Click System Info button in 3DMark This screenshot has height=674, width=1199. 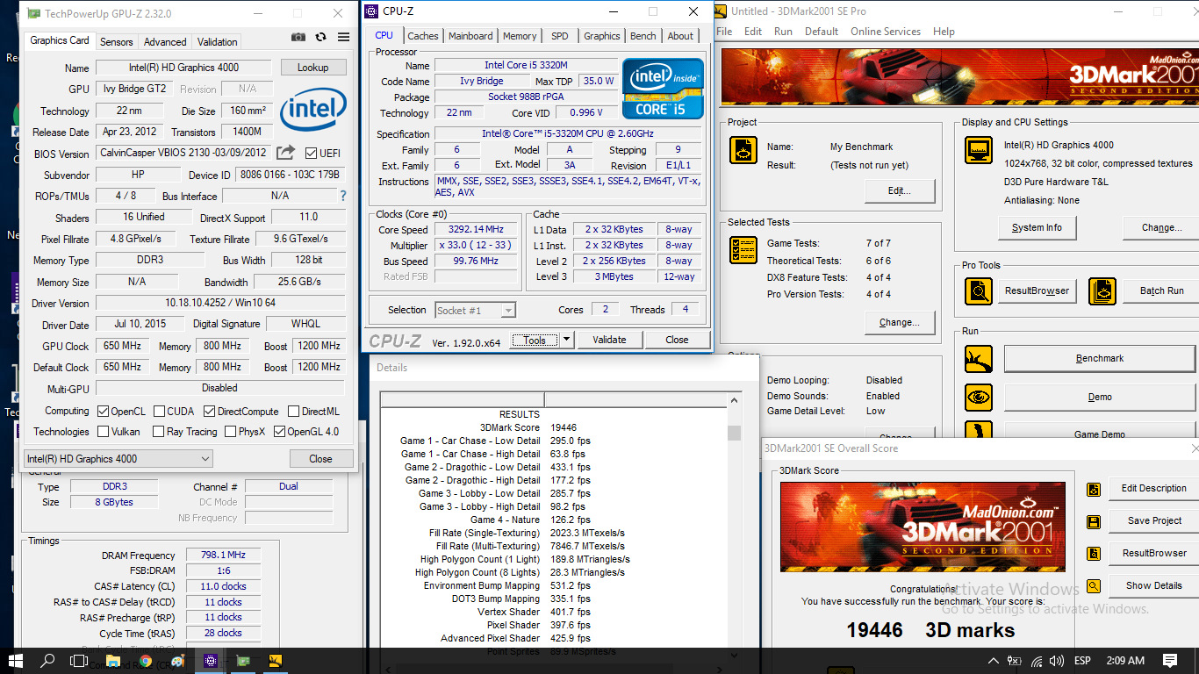pos(1037,227)
